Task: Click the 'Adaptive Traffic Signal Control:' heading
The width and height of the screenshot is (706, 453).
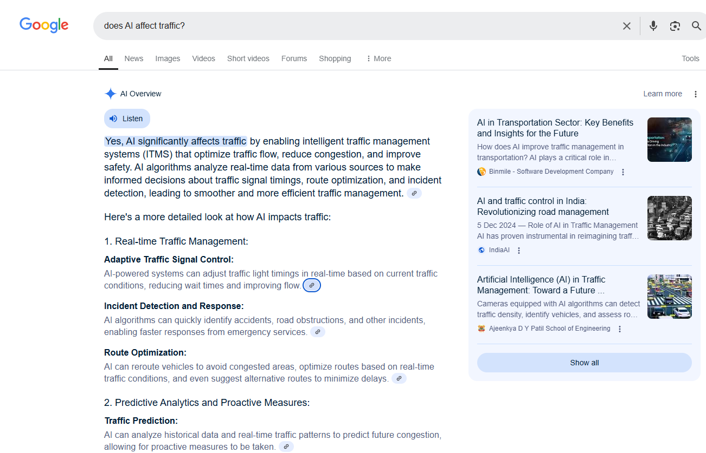Action: pos(169,259)
